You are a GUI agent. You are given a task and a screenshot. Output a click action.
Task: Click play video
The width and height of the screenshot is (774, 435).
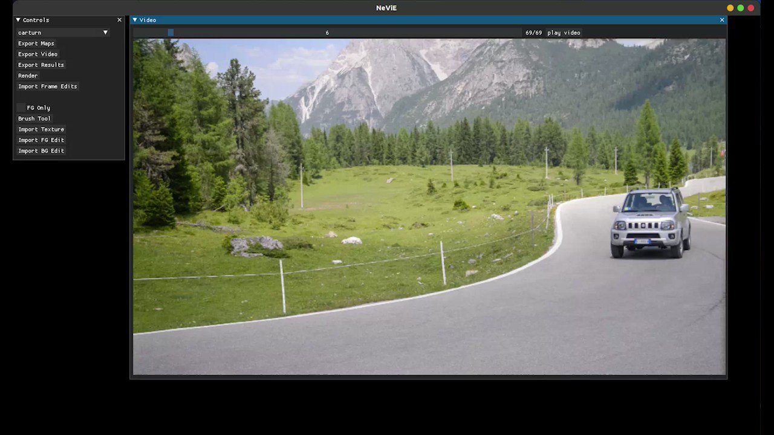click(563, 33)
